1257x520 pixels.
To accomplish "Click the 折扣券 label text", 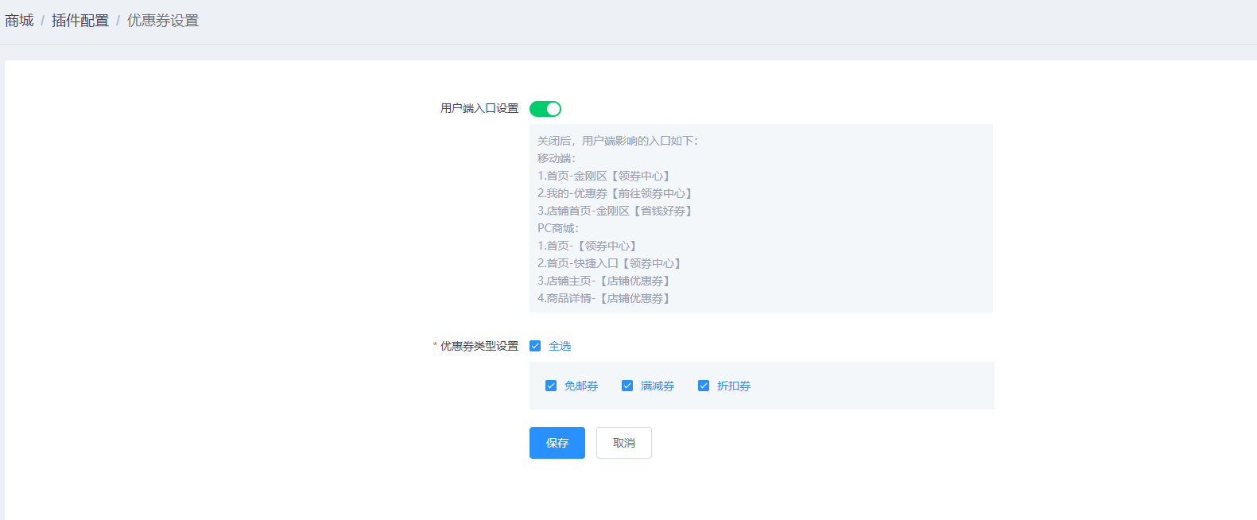I will [734, 386].
